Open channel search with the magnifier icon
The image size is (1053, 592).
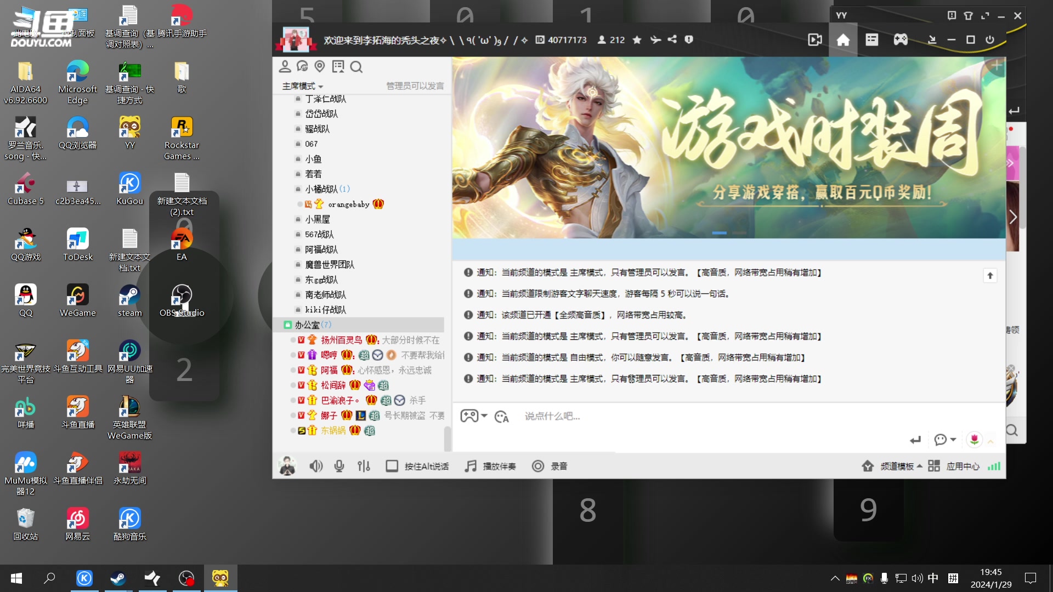(x=356, y=66)
